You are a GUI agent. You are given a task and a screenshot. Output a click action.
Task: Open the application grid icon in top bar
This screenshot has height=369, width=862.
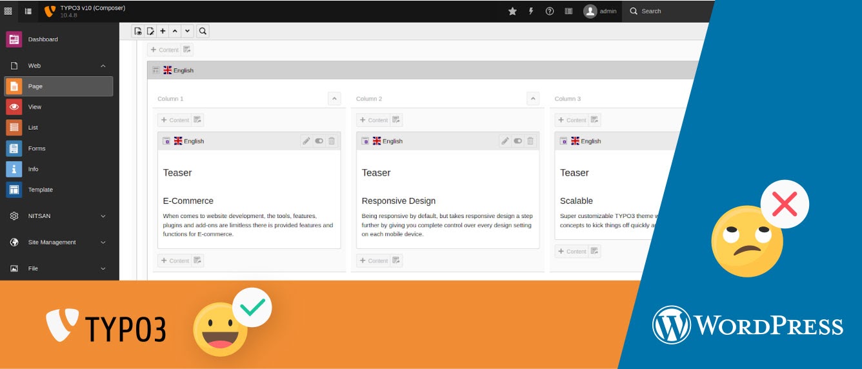coord(8,11)
